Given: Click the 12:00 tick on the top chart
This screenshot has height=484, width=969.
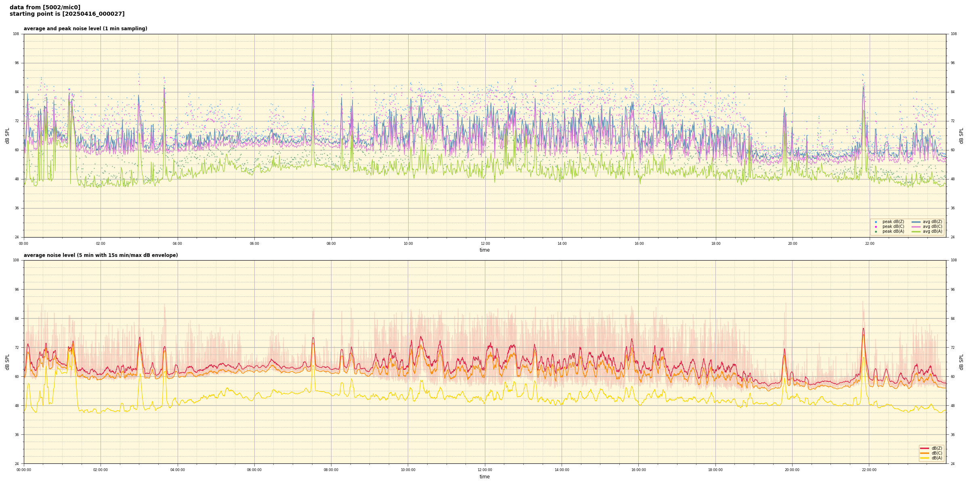Looking at the screenshot, I should pos(485,244).
